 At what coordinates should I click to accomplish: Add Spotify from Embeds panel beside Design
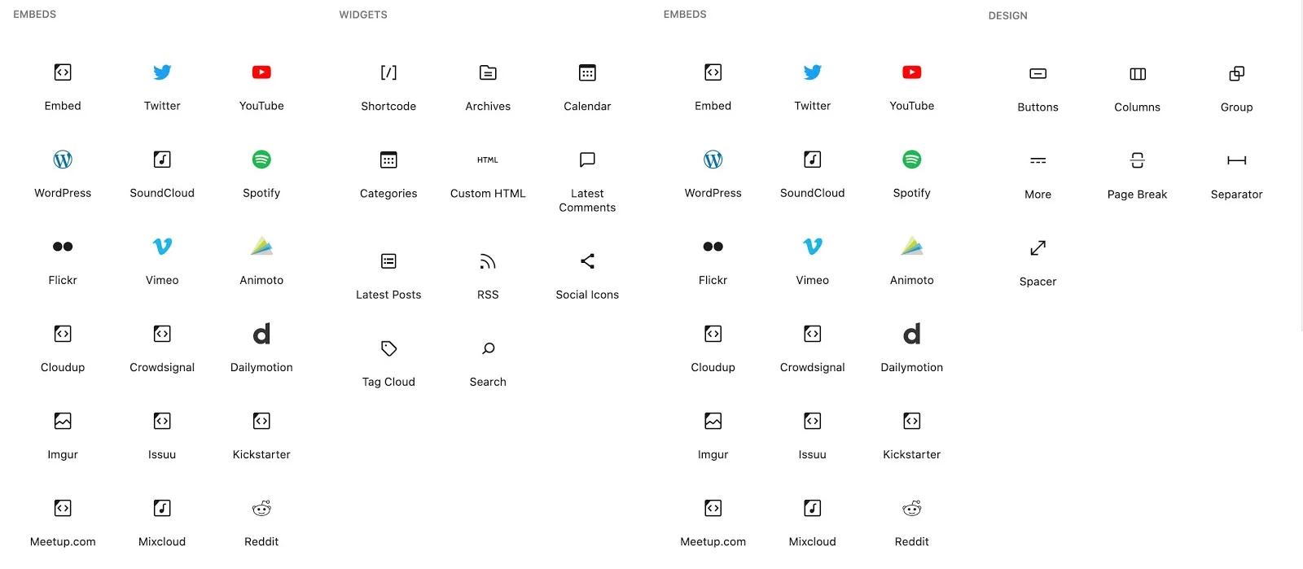[x=911, y=173]
